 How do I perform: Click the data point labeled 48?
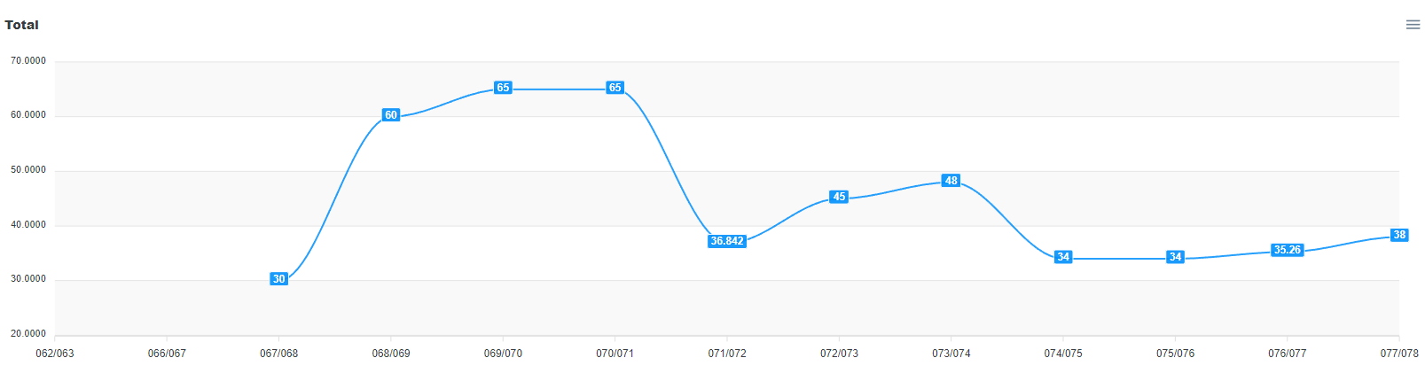coord(951,181)
